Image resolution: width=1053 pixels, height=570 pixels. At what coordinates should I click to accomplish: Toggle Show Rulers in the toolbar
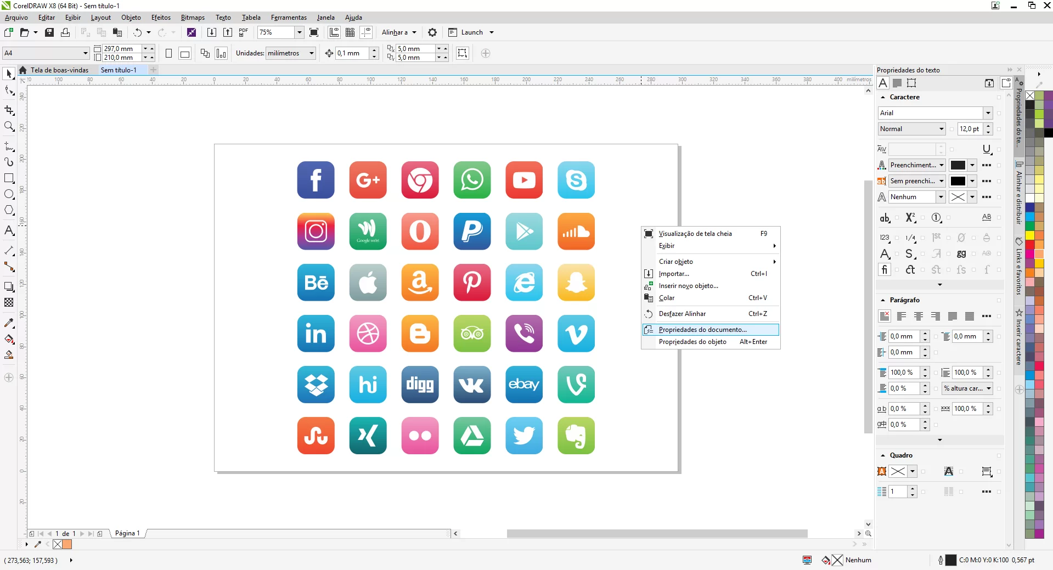pyautogui.click(x=334, y=32)
